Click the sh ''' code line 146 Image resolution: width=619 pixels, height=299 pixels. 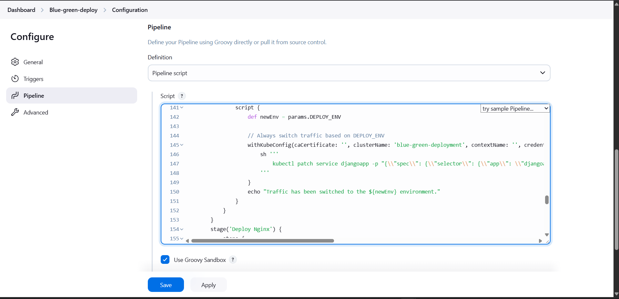269,154
